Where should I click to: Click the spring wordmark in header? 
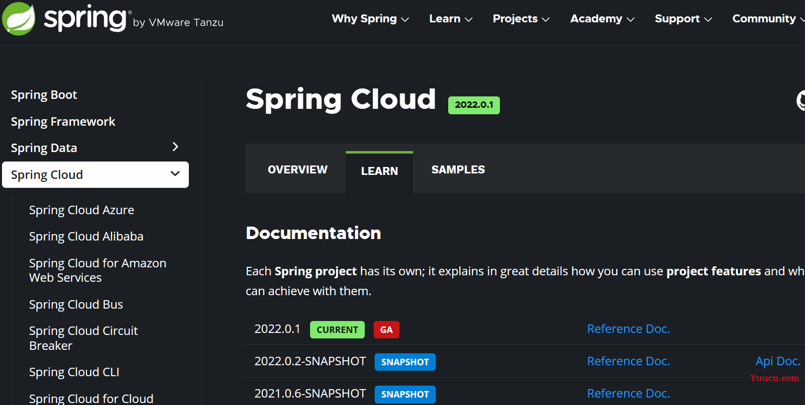(85, 19)
